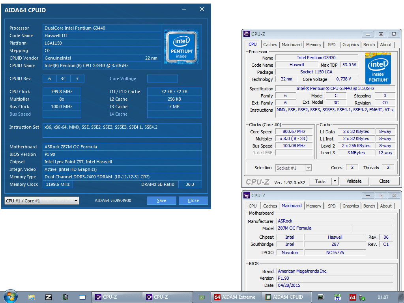Click the 'Z87M OC Formula' model field in CPU-Z

314,228
